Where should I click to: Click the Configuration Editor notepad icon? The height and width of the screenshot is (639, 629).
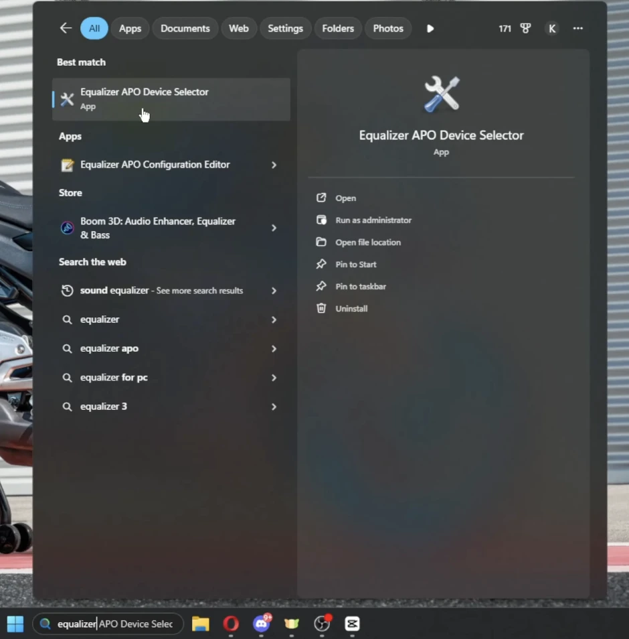(67, 165)
